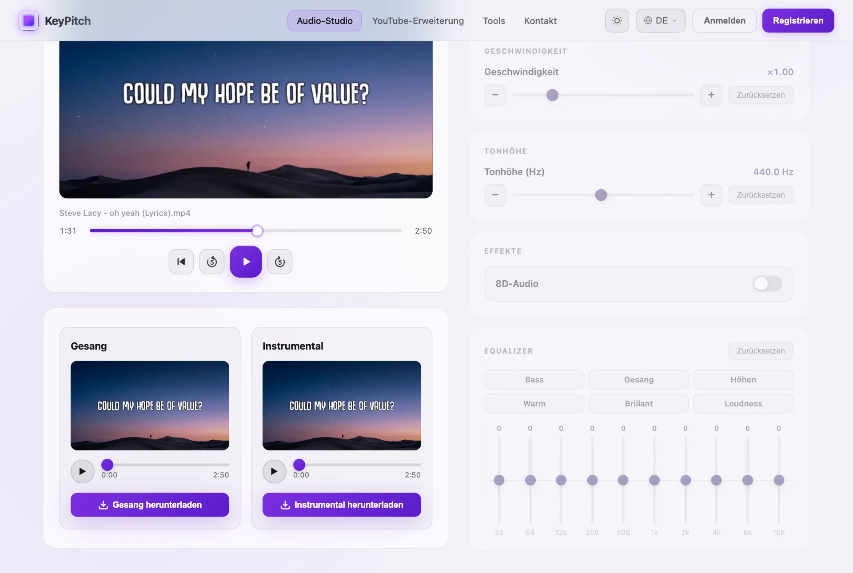853x573 pixels.
Task: Increase Geschwindigkeit with the plus button
Action: tap(711, 95)
